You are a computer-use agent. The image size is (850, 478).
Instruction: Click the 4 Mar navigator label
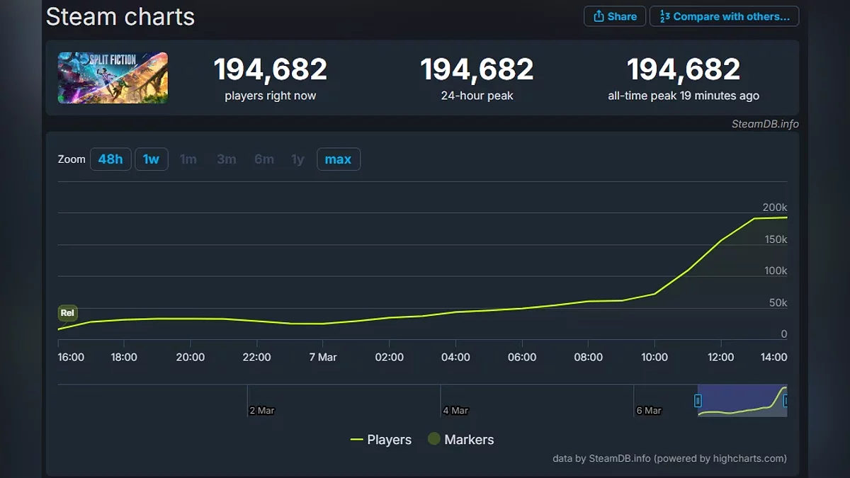point(455,411)
